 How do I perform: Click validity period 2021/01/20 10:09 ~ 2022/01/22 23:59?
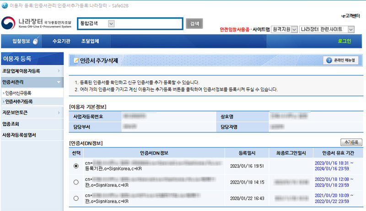tap(334, 198)
